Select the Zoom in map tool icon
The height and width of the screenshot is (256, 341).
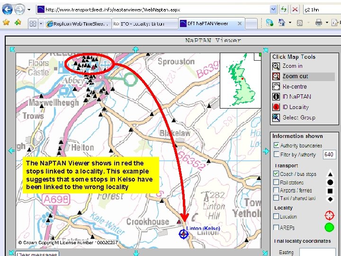click(276, 66)
